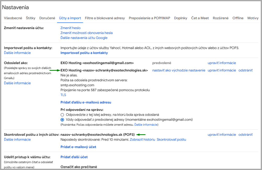
Task: Click Zobraziť históriu link
Action: pyautogui.click(x=143, y=139)
